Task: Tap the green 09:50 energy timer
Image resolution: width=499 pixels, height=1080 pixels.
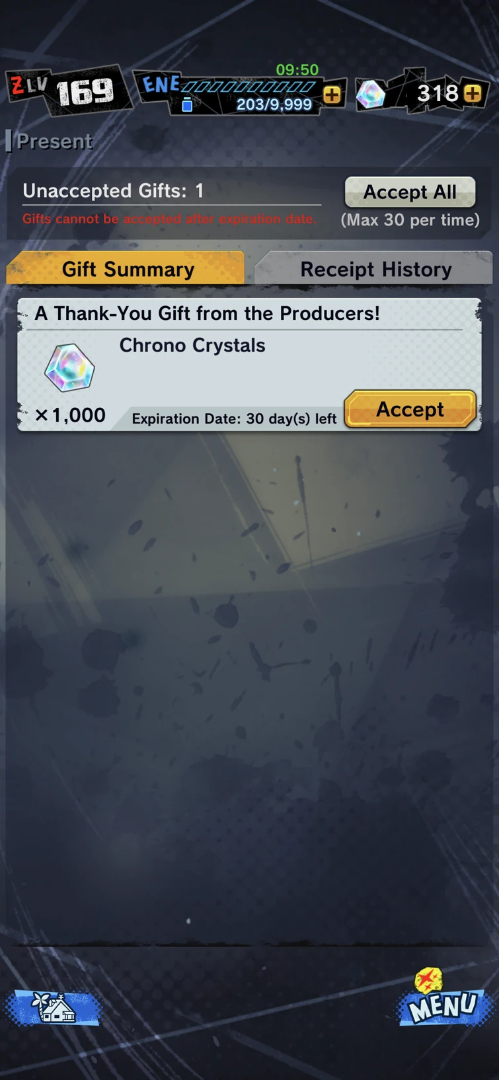Action: point(297,69)
